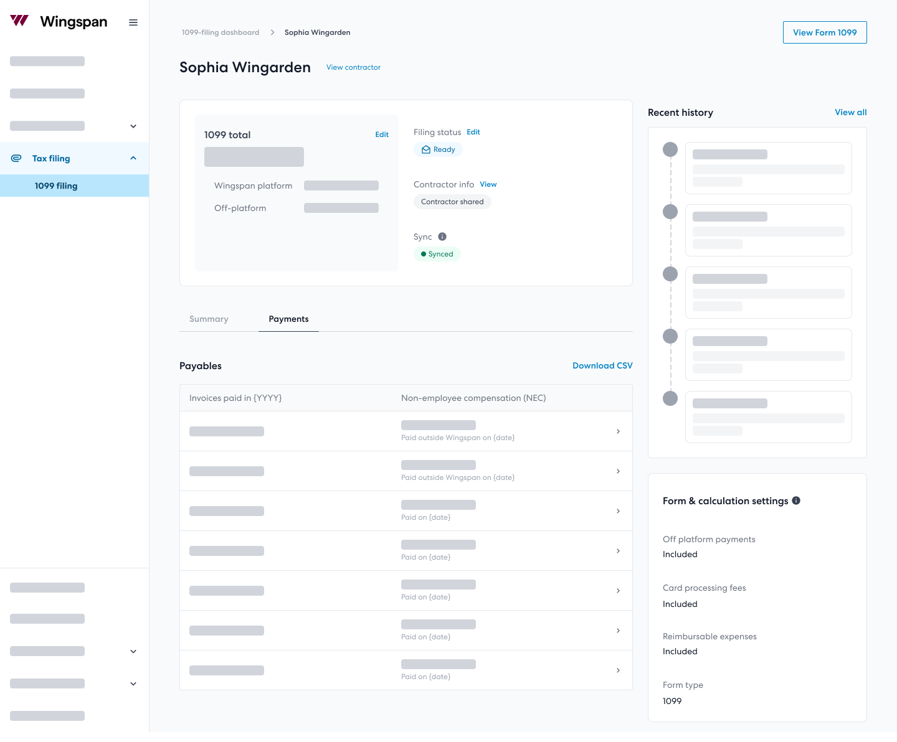View all recent history
The width and height of the screenshot is (897, 742).
click(x=851, y=112)
